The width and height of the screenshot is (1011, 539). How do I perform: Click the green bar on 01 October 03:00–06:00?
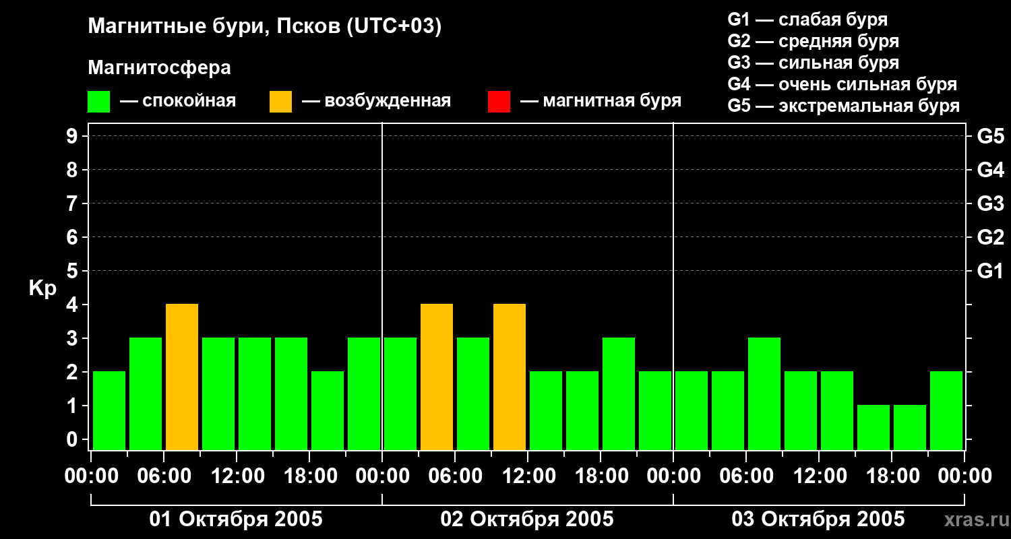pos(146,393)
